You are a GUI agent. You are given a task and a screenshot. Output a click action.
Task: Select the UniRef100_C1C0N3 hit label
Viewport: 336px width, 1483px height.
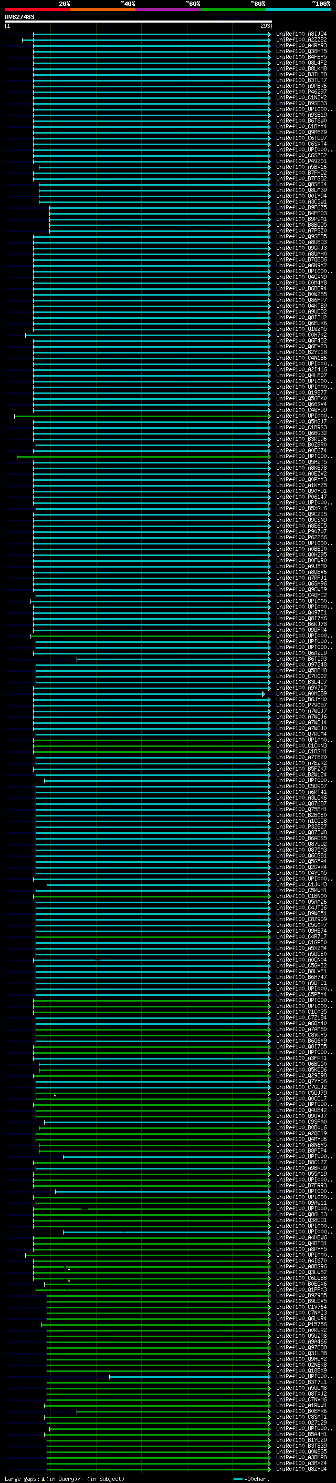(301, 746)
